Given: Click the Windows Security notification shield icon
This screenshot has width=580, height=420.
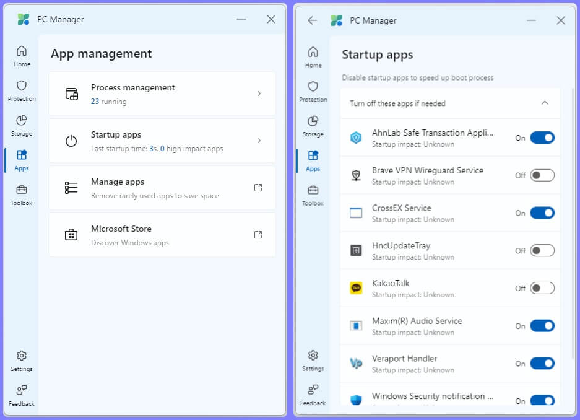Looking at the screenshot, I should (x=356, y=400).
